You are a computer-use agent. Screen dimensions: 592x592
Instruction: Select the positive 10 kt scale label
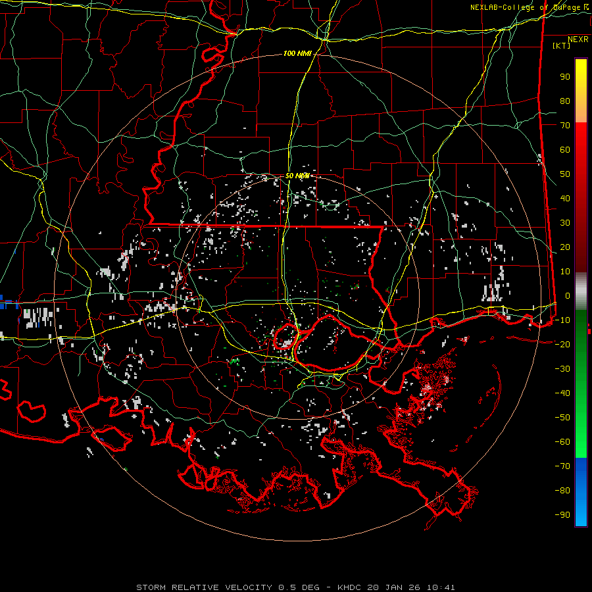565,272
